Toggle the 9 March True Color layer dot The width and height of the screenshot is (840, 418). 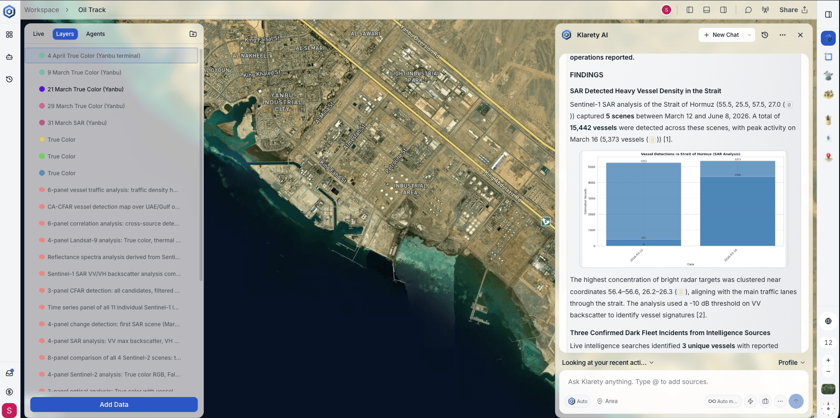(42, 73)
